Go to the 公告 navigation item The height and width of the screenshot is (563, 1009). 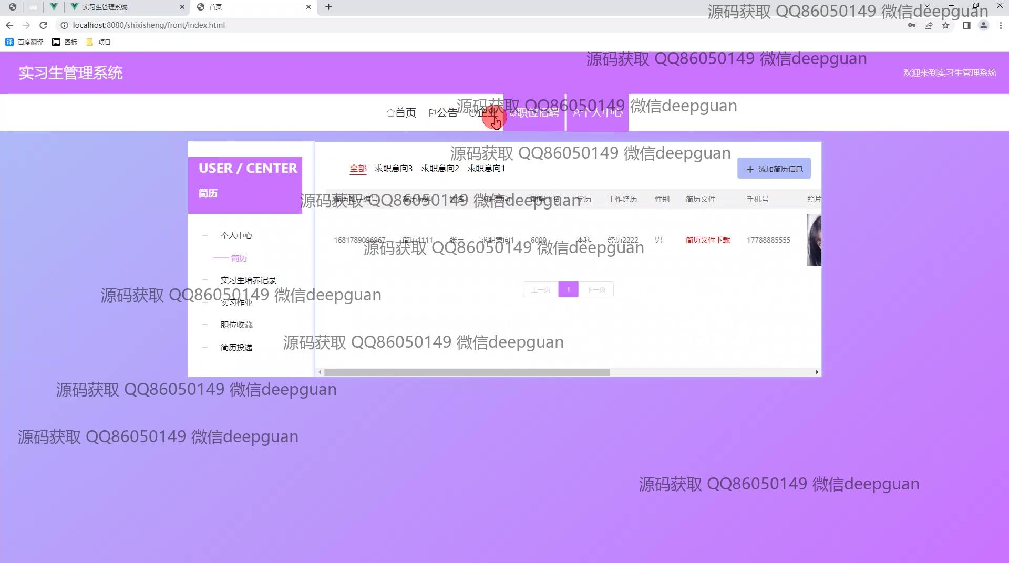443,112
